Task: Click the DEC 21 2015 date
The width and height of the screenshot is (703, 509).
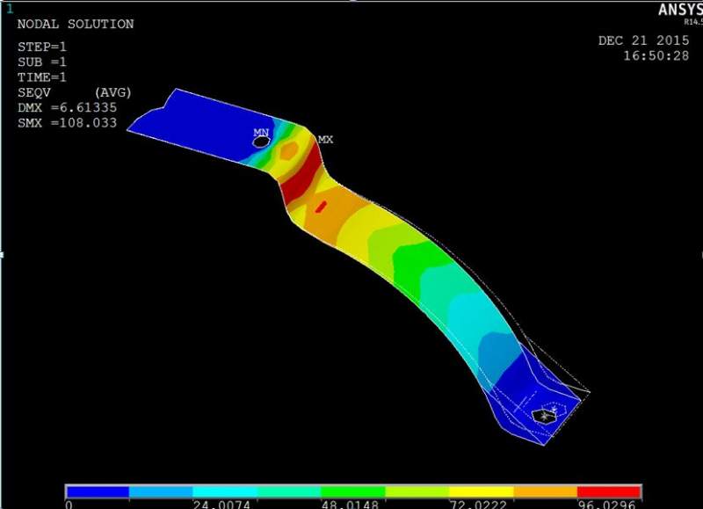Action: 643,40
